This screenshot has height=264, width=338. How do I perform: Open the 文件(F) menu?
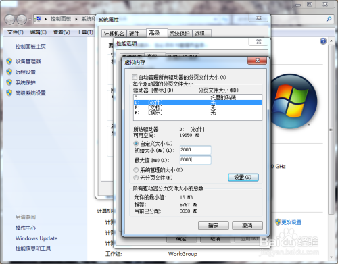tap(16, 32)
